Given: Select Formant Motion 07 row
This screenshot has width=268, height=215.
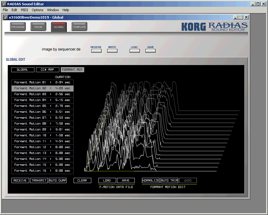Looking at the screenshot, I should [x=43, y=118].
